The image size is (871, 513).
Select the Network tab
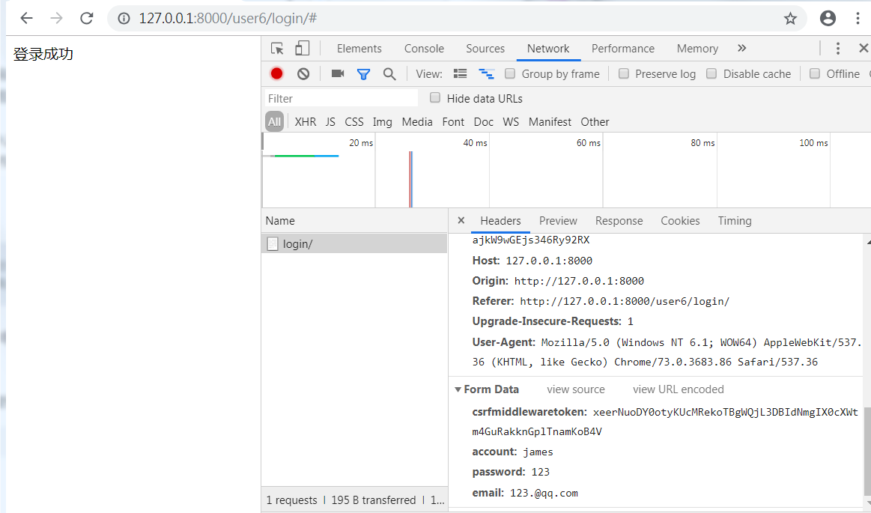(547, 48)
